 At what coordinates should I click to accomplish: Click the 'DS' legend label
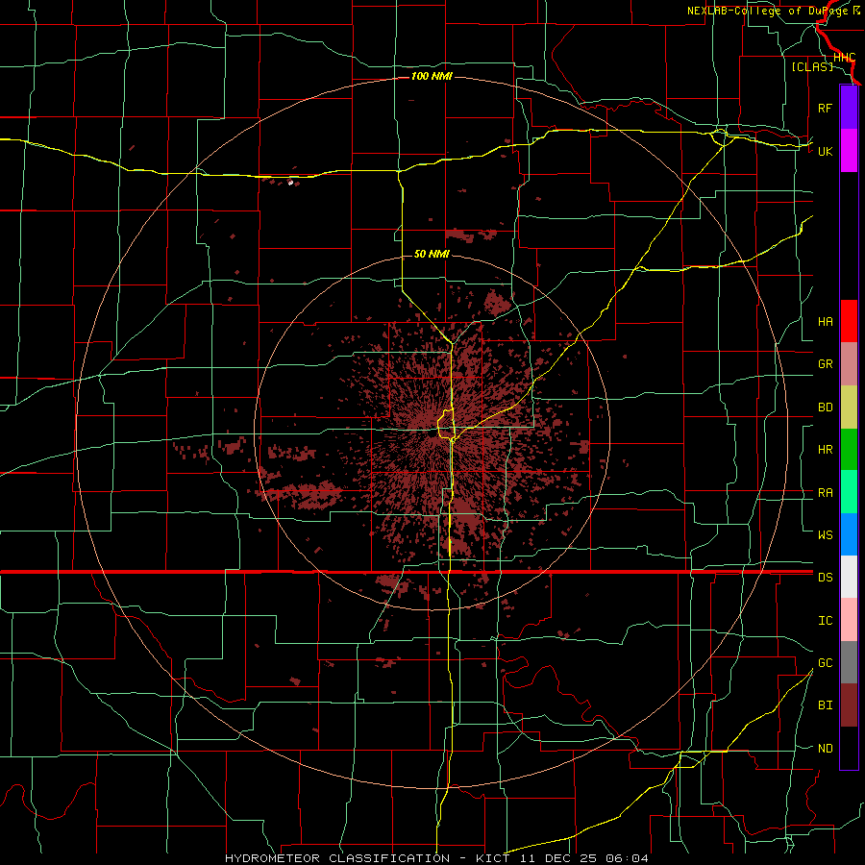(x=825, y=578)
